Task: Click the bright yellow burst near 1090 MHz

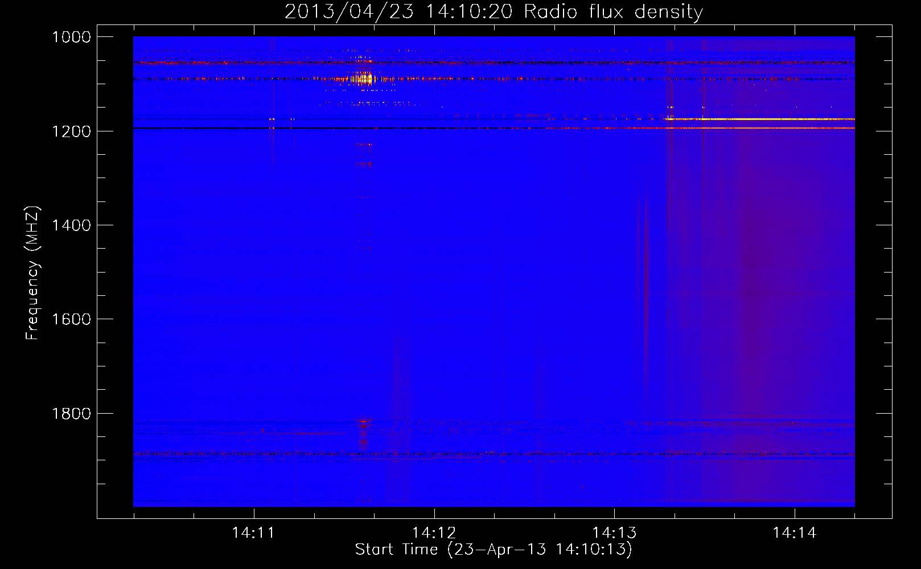Action: [x=363, y=78]
